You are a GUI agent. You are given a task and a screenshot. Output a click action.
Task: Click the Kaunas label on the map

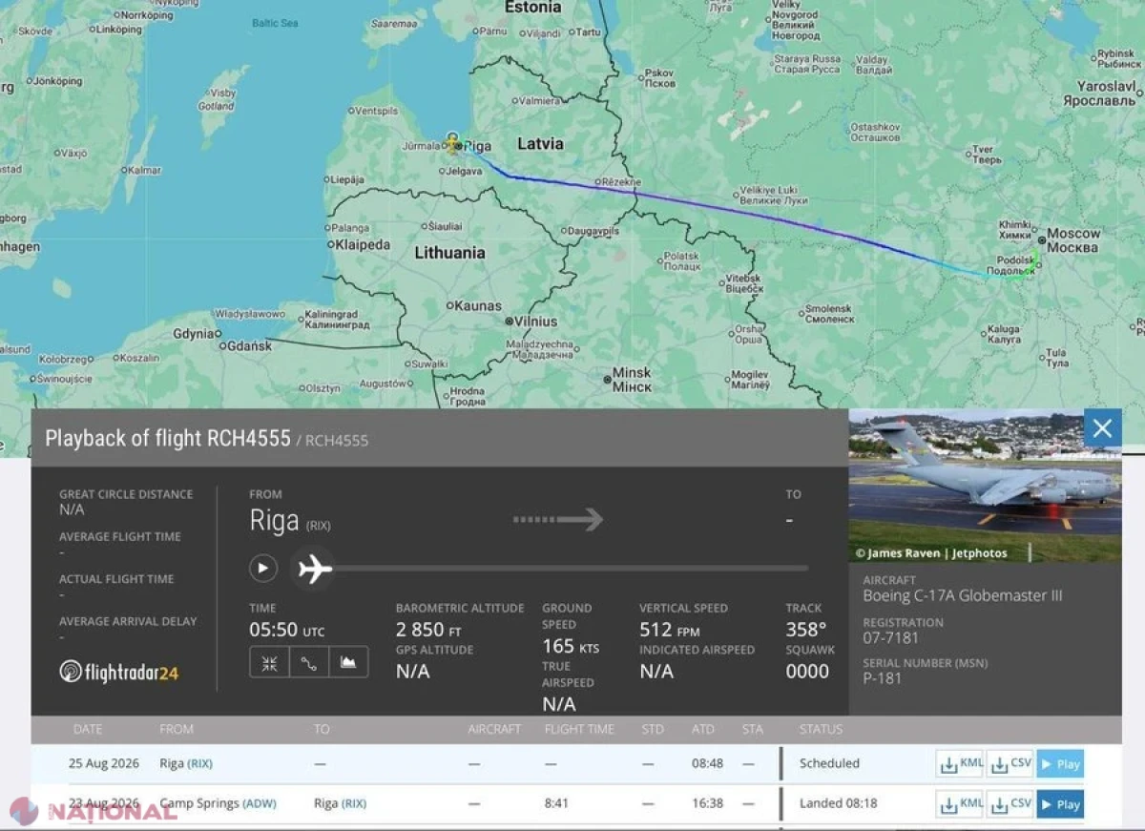point(478,306)
